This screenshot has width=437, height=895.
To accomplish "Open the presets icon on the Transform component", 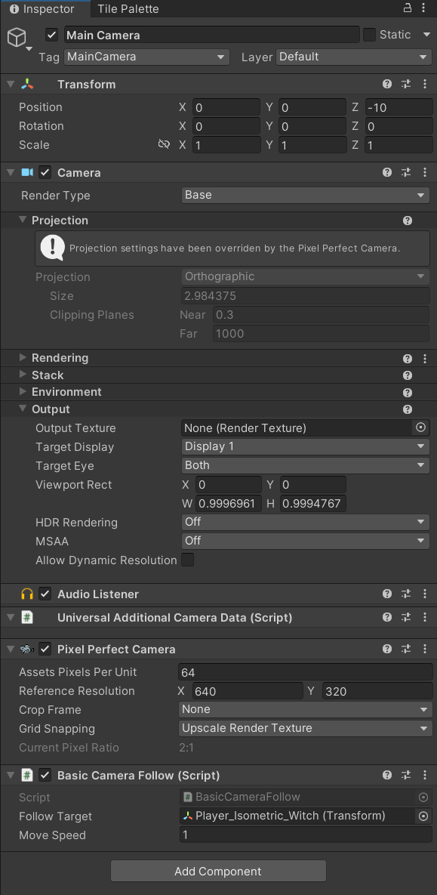I will coord(405,84).
